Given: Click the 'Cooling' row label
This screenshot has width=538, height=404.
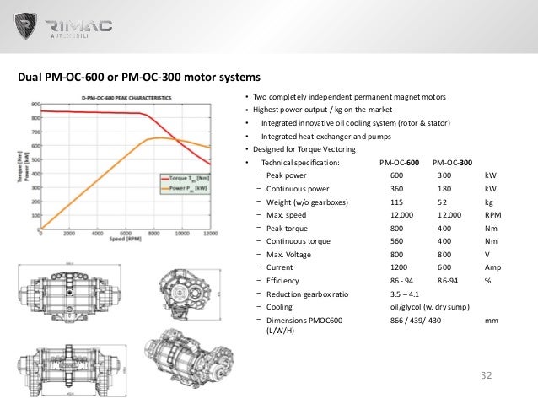Looking at the screenshot, I should click(x=279, y=307).
